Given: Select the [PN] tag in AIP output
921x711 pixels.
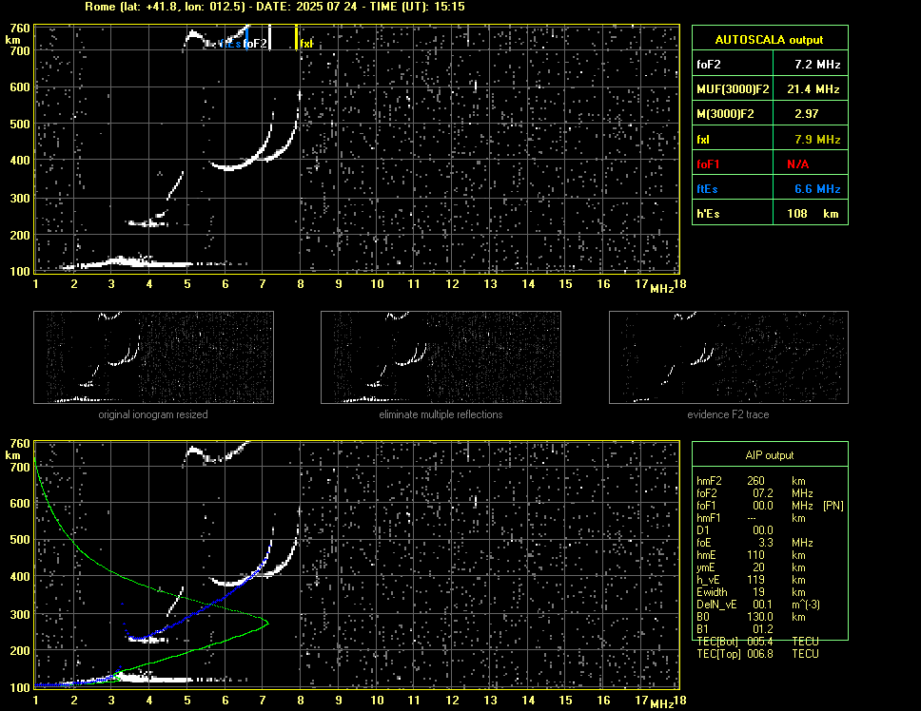Looking at the screenshot, I should (x=833, y=506).
